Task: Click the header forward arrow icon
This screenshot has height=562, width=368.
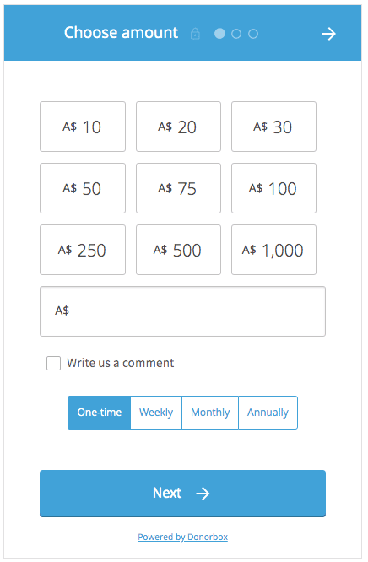Action: (x=328, y=34)
